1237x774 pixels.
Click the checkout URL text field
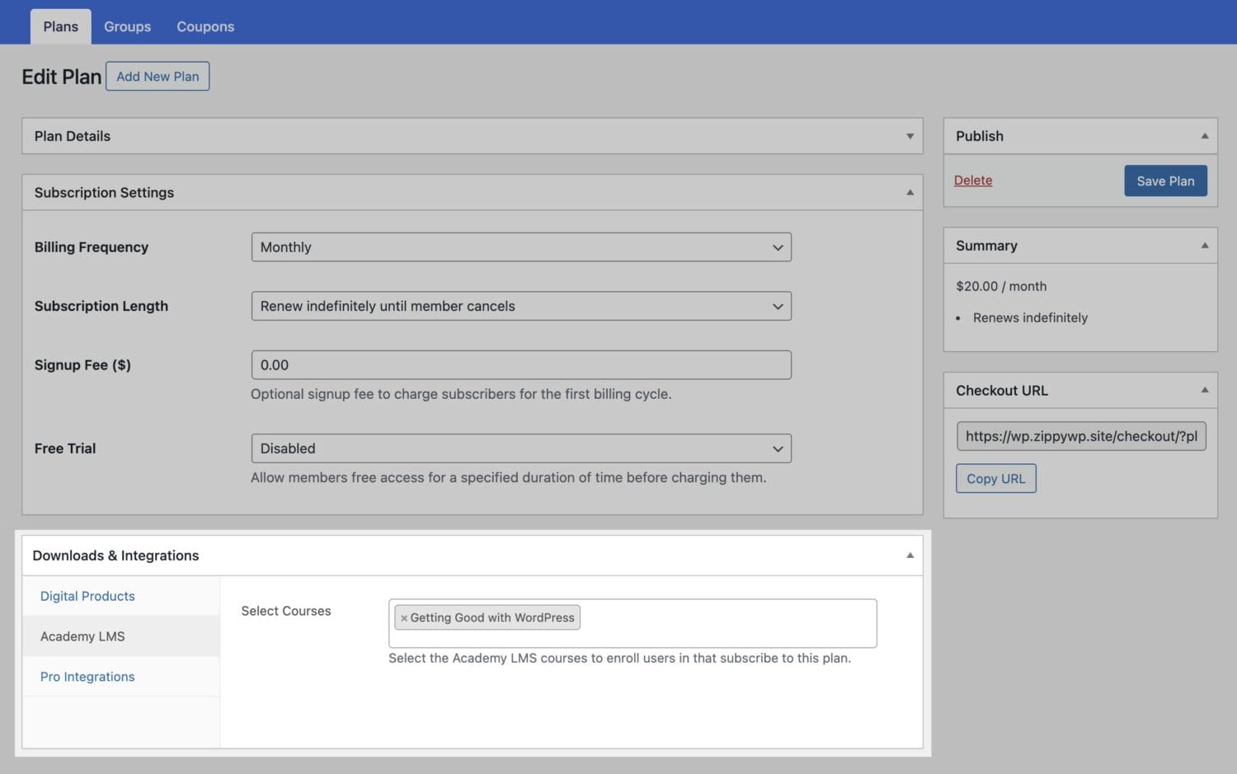click(1081, 436)
